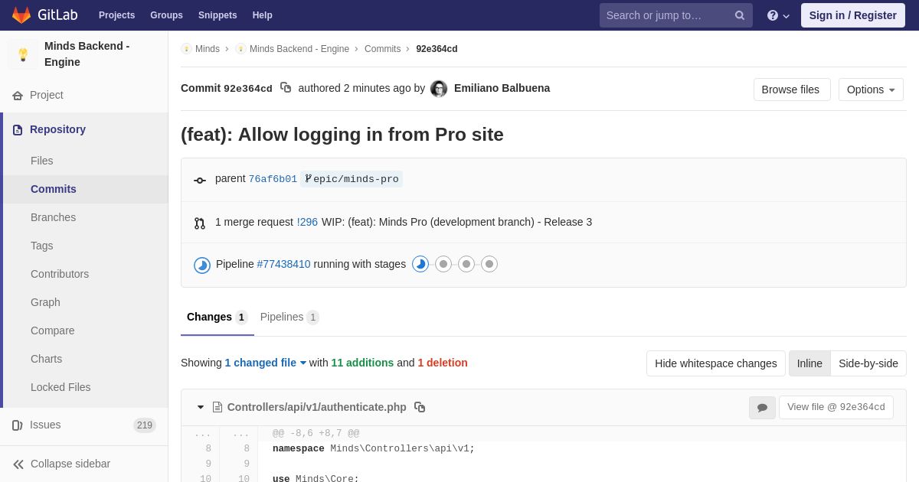Screen dimensions: 919x482
Task: Click the Minds Backend breadcrumb icon
Action: click(x=240, y=49)
